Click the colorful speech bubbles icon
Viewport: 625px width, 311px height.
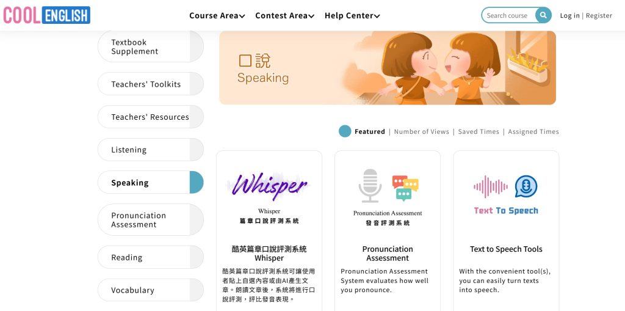pyautogui.click(x=405, y=188)
